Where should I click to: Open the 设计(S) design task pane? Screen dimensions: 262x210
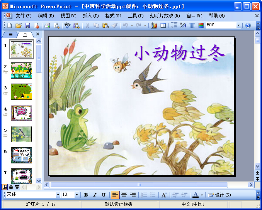click(219, 195)
